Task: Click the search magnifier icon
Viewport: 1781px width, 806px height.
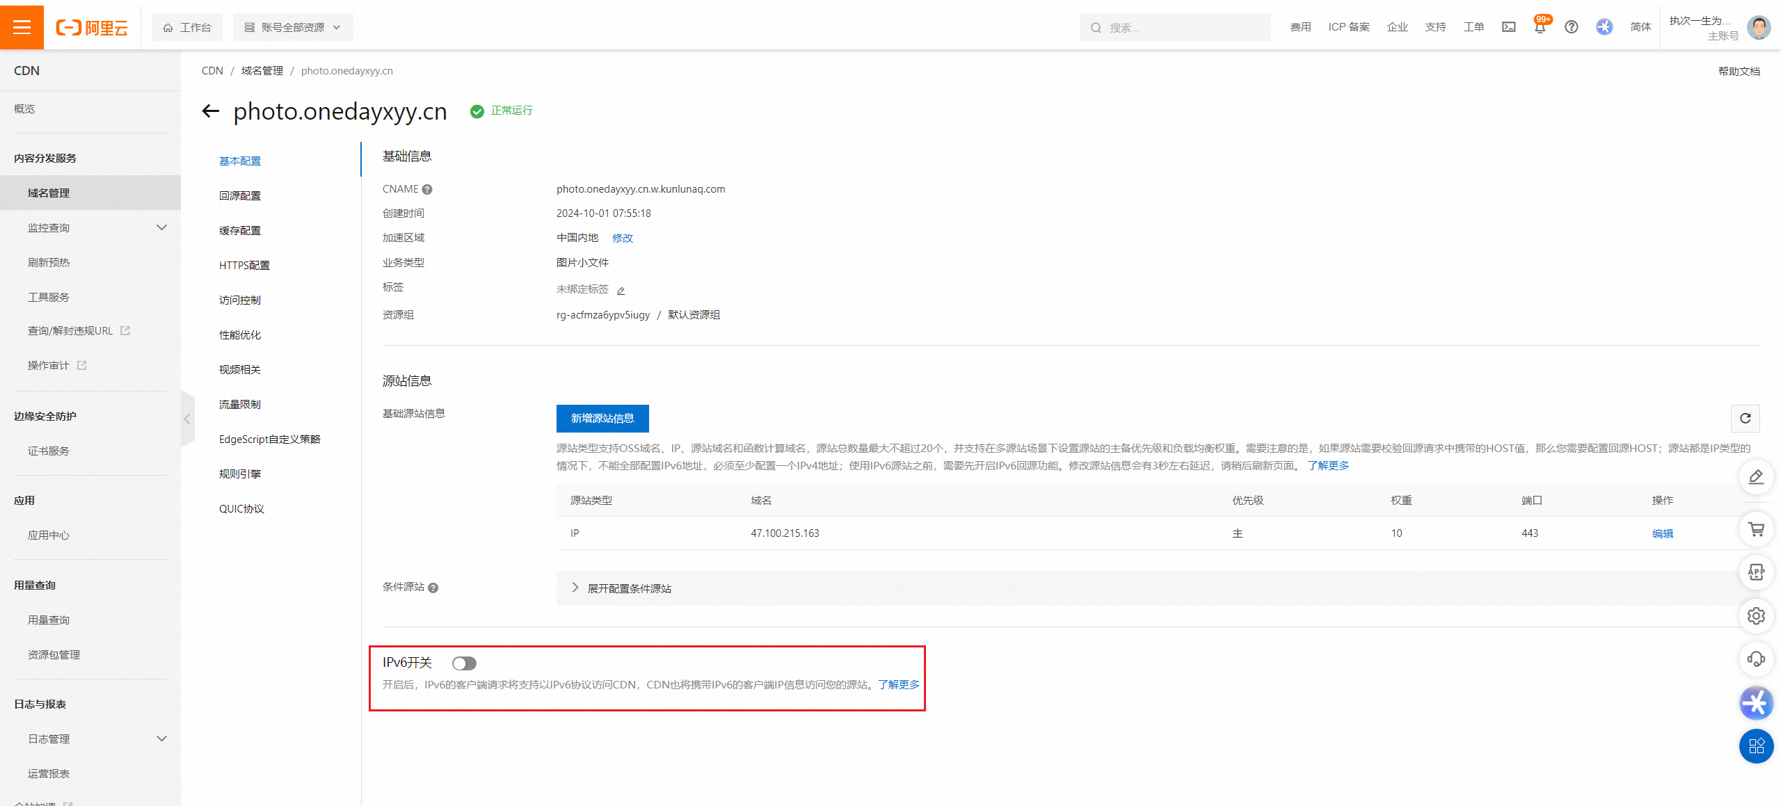Action: click(1096, 28)
